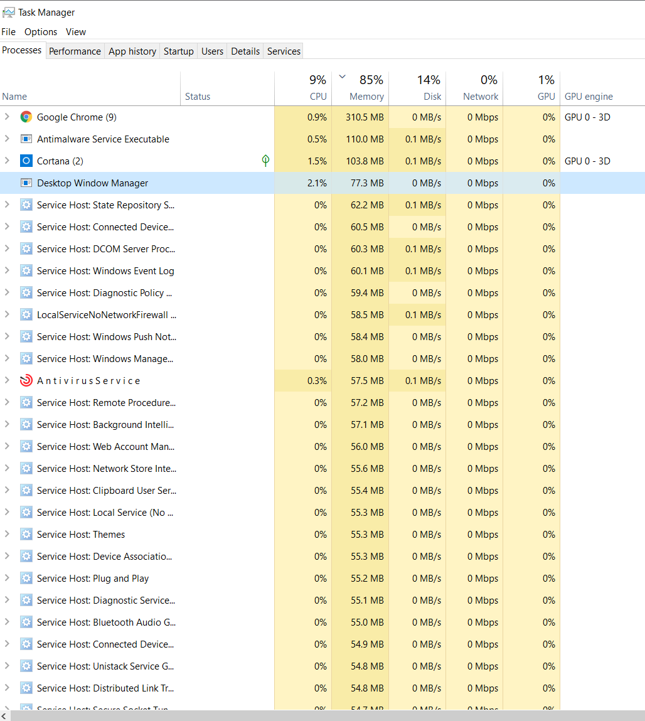645x721 pixels.
Task: Click the Task Manager title bar icon
Action: pyautogui.click(x=8, y=13)
